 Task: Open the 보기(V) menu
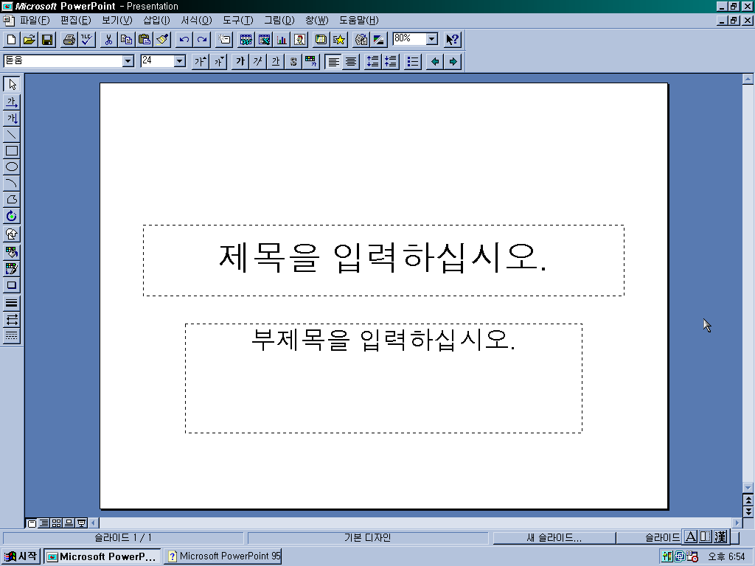tap(117, 20)
